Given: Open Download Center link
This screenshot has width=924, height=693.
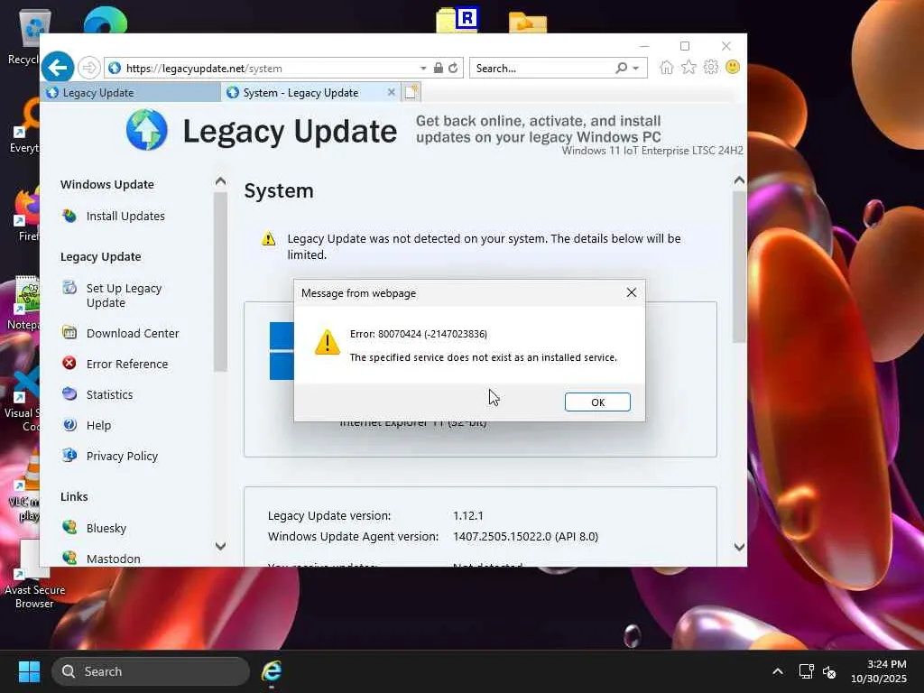Looking at the screenshot, I should (x=133, y=334).
